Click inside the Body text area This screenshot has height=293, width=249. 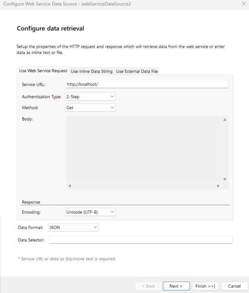(x=144, y=149)
